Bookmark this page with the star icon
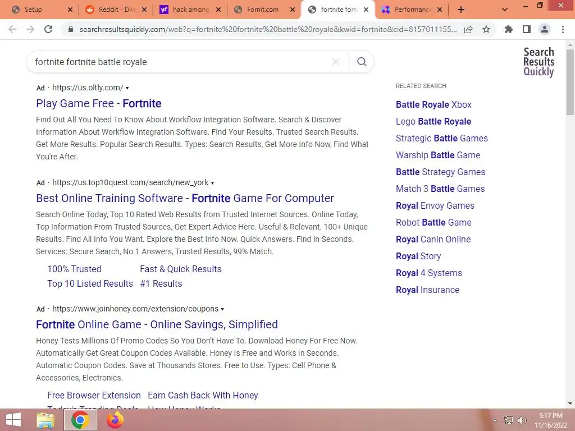This screenshot has height=431, width=575. click(x=486, y=30)
